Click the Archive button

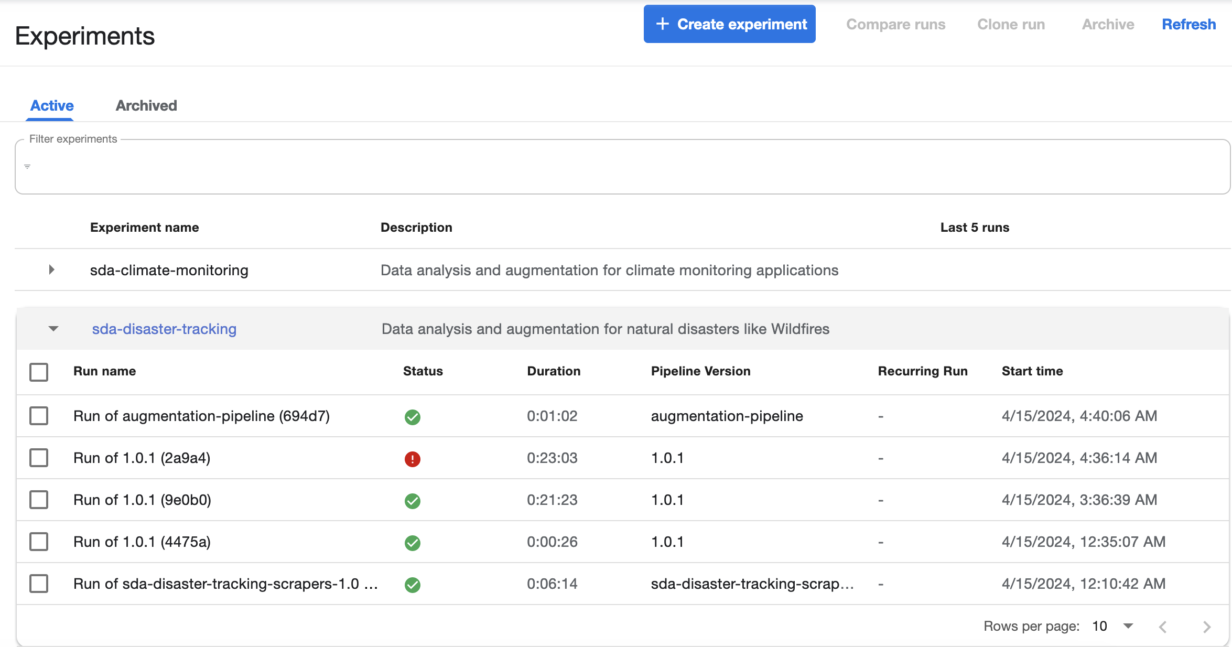pyautogui.click(x=1108, y=24)
